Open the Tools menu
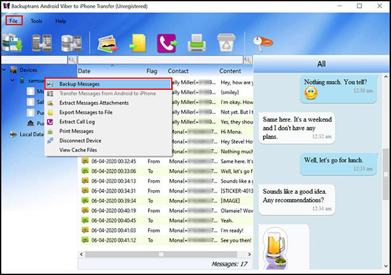This screenshot has width=391, height=275. [37, 21]
